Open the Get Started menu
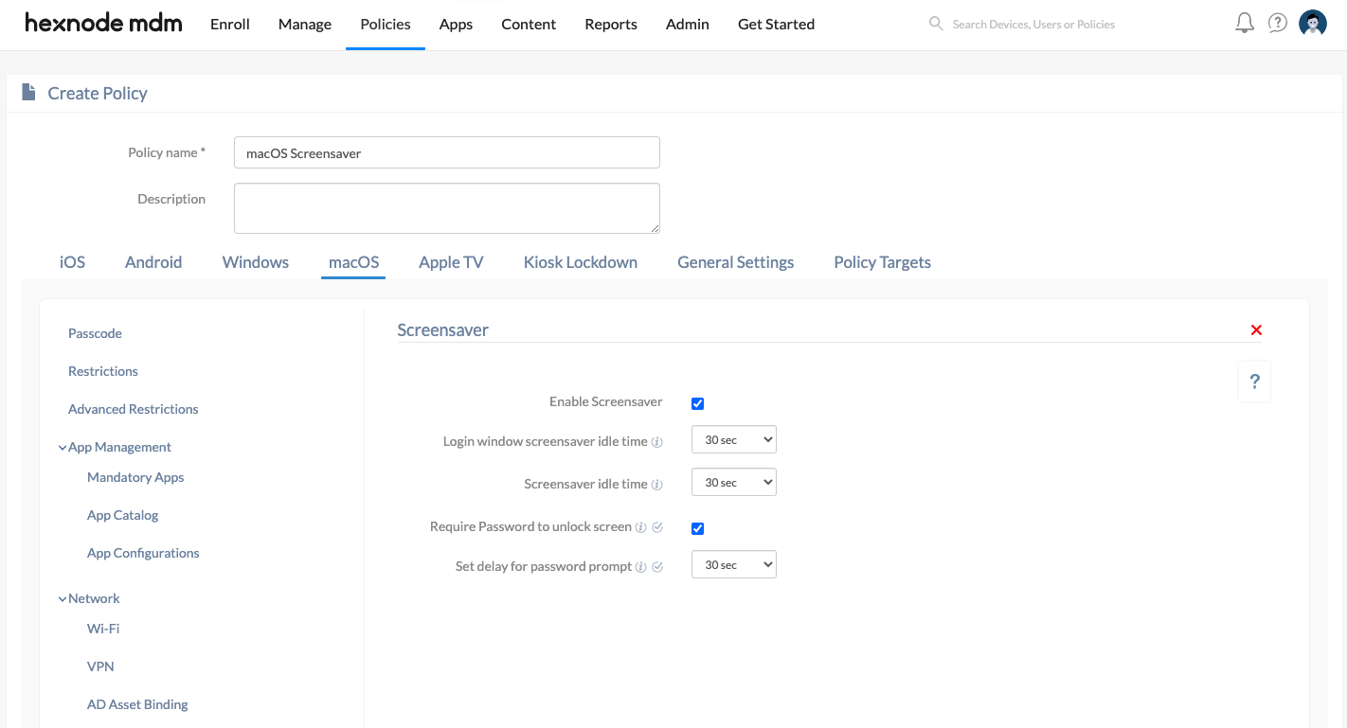The height and width of the screenshot is (728, 1347). click(x=776, y=25)
